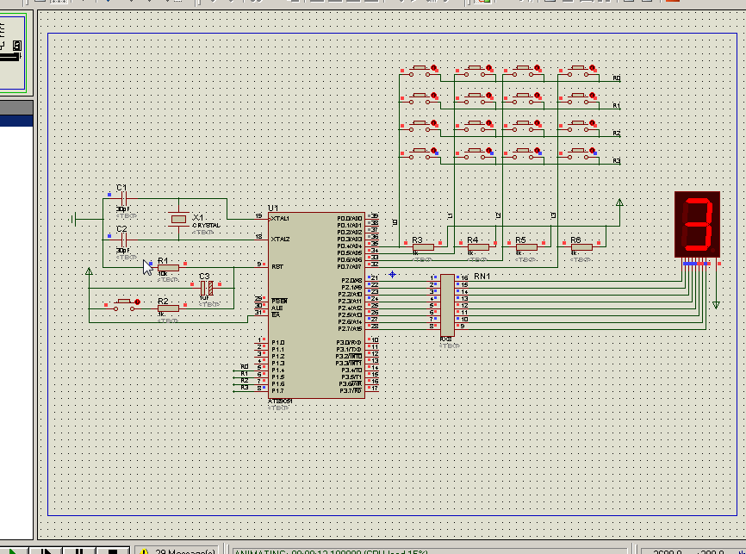
Task: Toggle latch dot of row R0 column three switch
Action: pyautogui.click(x=538, y=68)
